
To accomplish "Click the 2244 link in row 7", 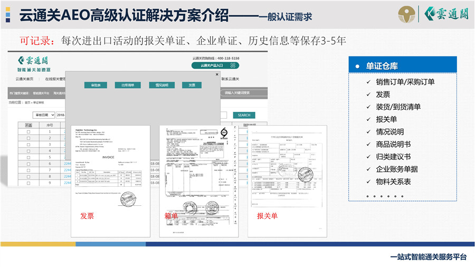I will 67,170.
